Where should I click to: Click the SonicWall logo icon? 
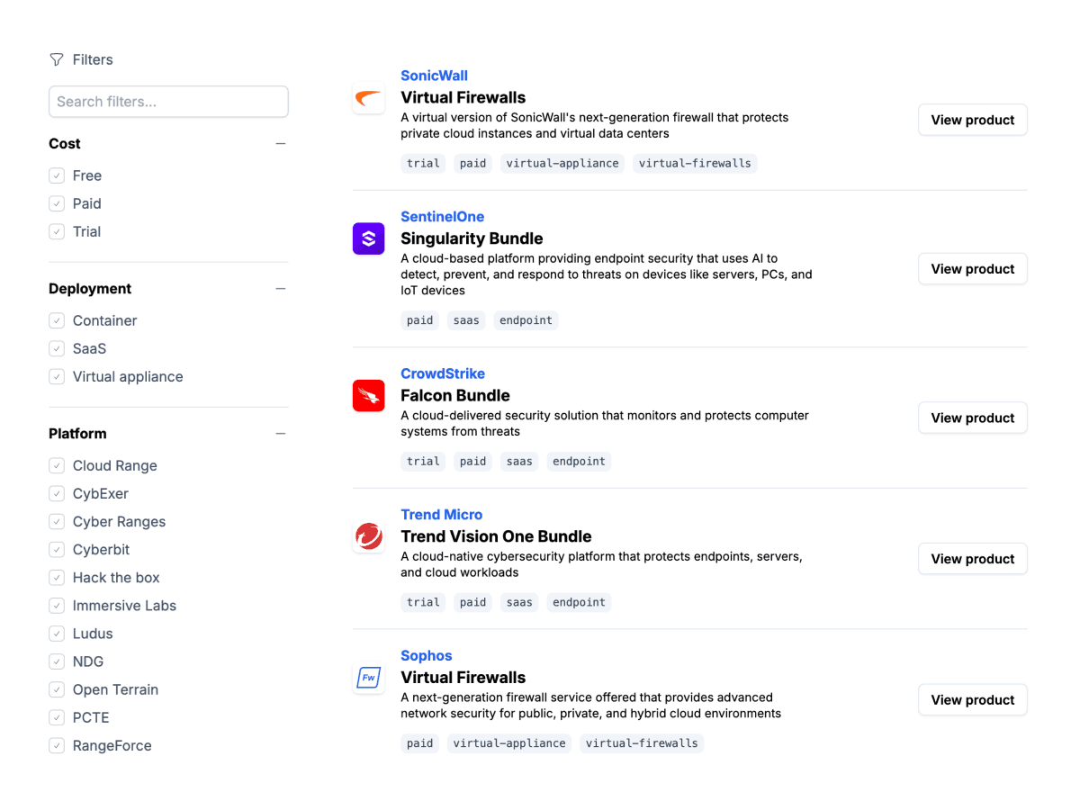click(368, 97)
